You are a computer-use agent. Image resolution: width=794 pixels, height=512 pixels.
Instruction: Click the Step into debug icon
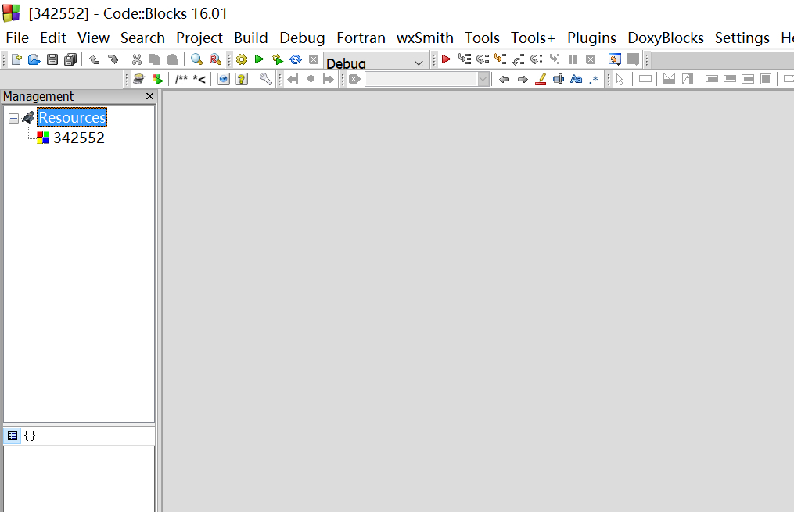[x=501, y=59]
